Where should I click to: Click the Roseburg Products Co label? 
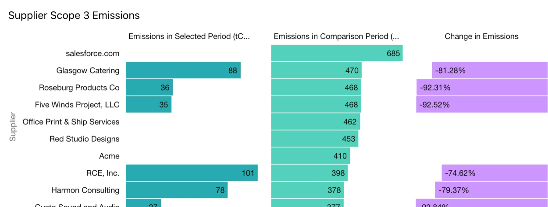tap(79, 88)
